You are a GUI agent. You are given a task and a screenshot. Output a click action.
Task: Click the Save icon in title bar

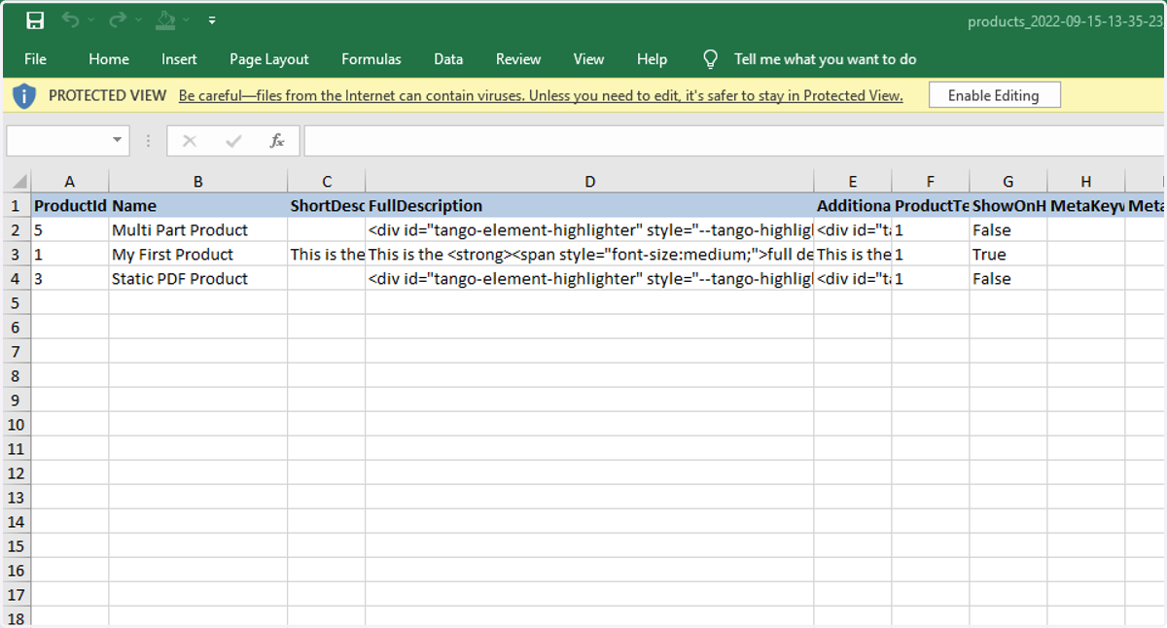click(x=35, y=20)
